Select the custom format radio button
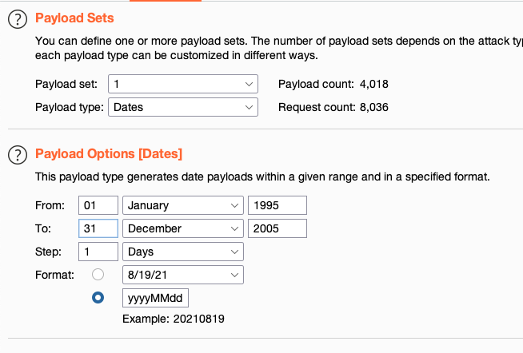This screenshot has width=523, height=353. point(98,298)
